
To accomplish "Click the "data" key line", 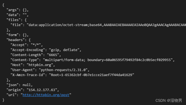I will tap(18, 15).
